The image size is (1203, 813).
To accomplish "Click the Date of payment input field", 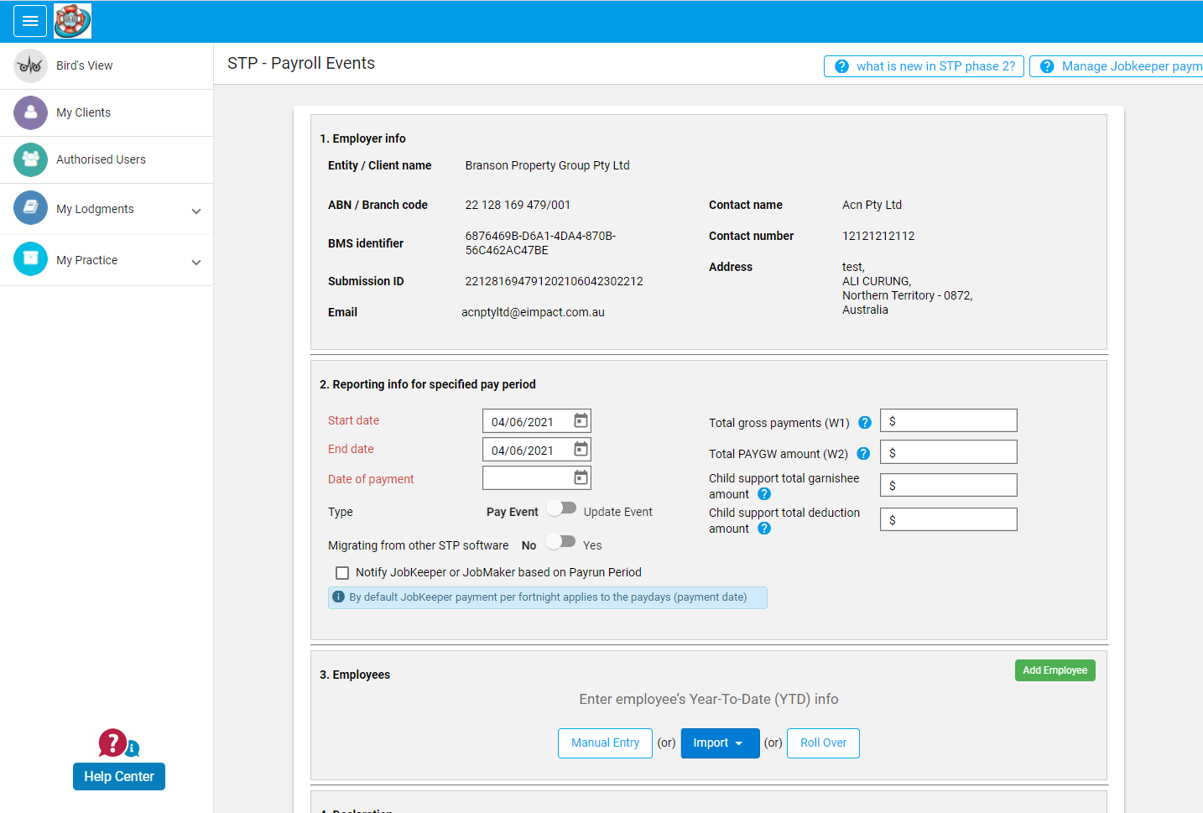I will 529,477.
